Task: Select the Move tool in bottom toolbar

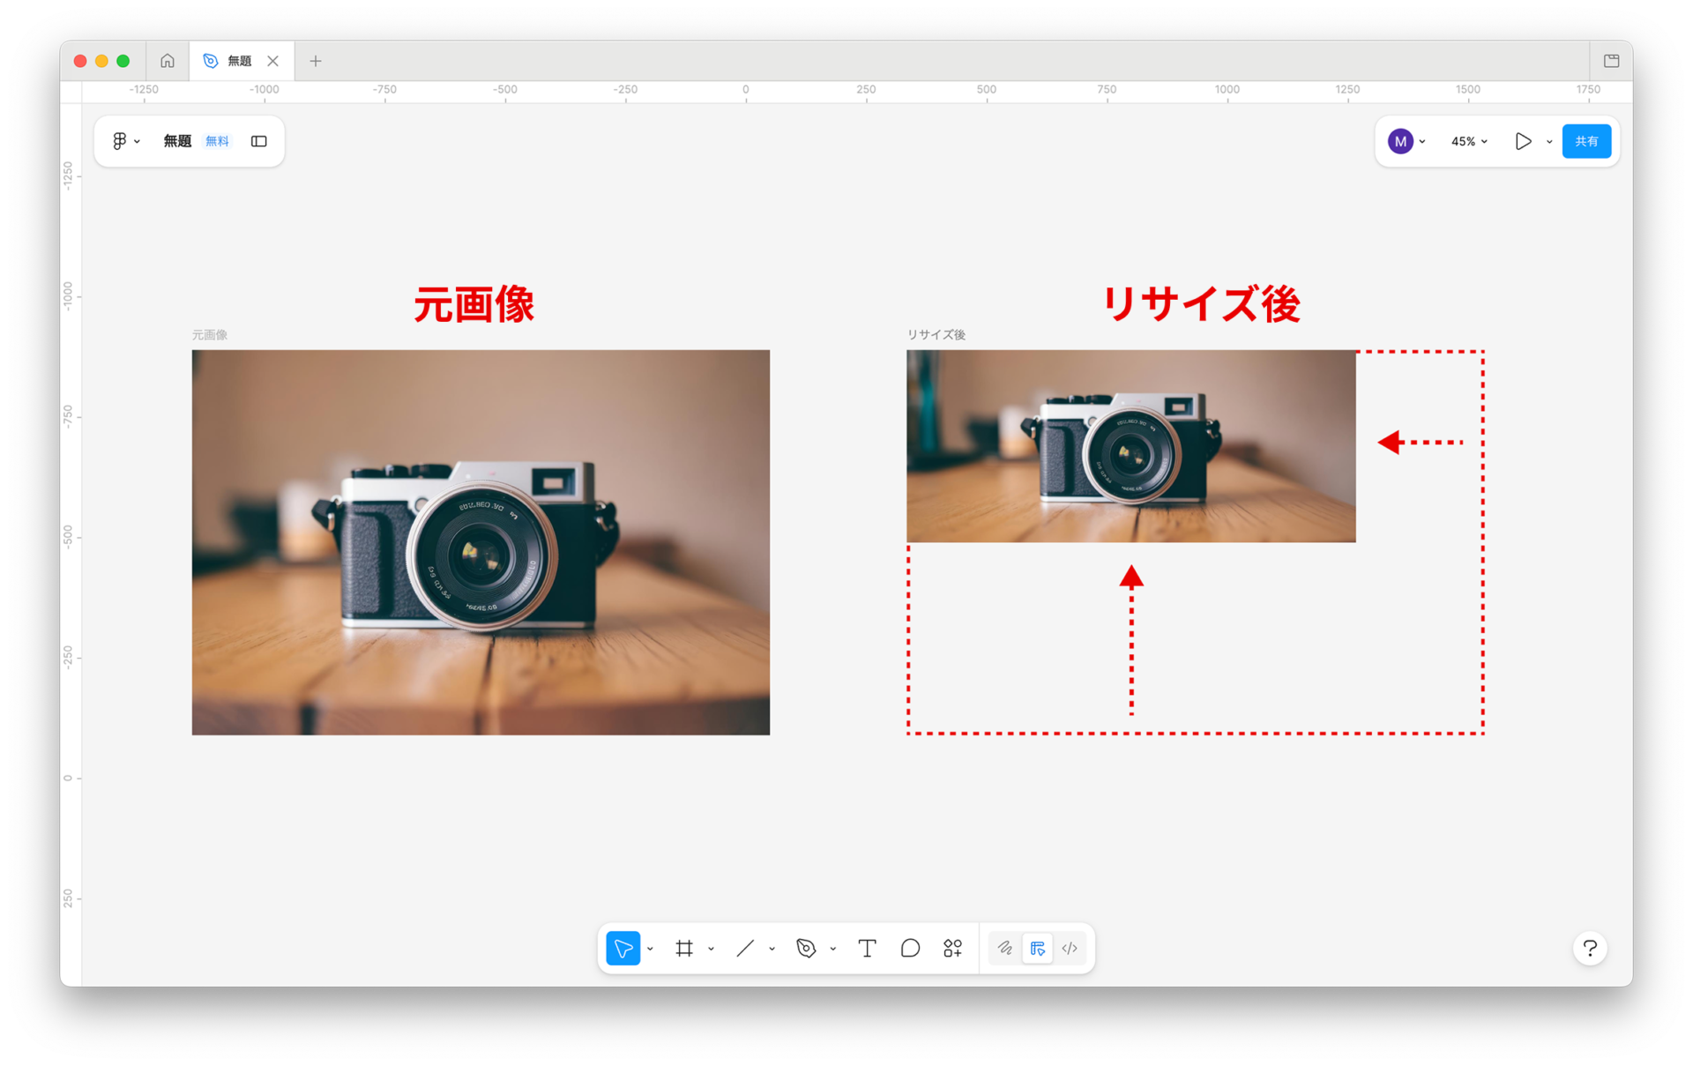Action: [623, 948]
